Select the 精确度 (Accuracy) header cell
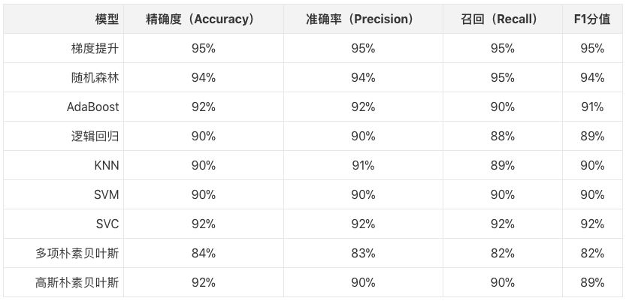The height and width of the screenshot is (301, 626). [x=203, y=20]
